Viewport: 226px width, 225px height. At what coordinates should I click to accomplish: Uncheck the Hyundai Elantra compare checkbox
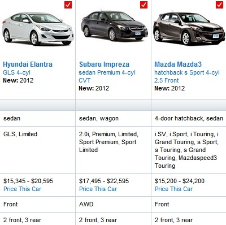point(68,5)
